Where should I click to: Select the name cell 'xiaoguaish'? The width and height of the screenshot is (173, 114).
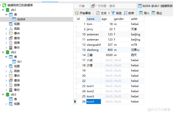93,45
